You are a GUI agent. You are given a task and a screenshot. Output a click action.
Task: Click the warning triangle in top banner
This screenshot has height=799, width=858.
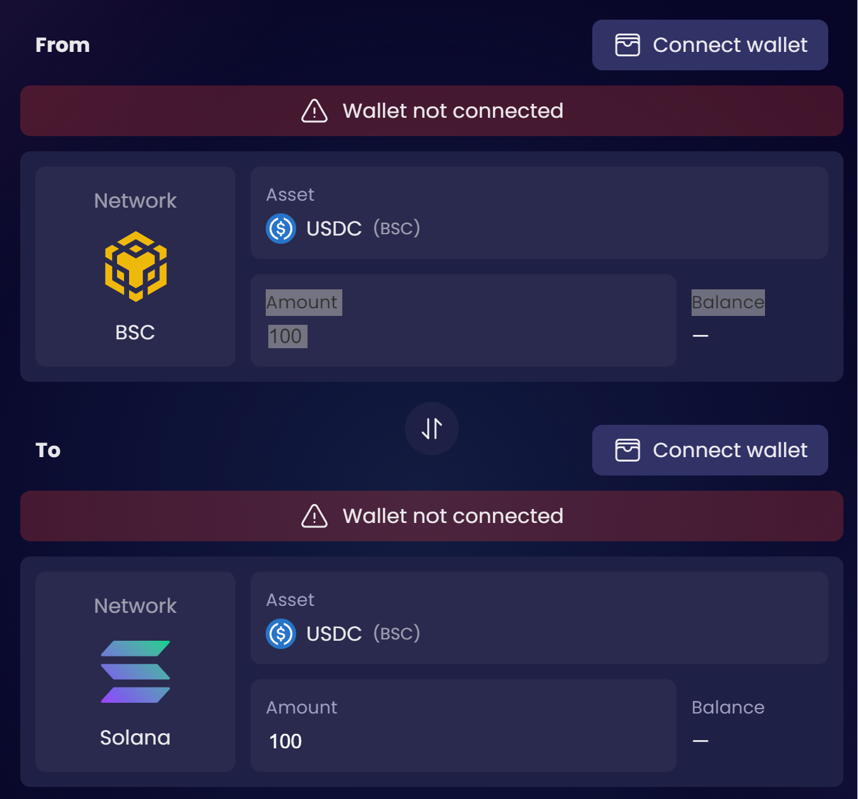(x=314, y=111)
